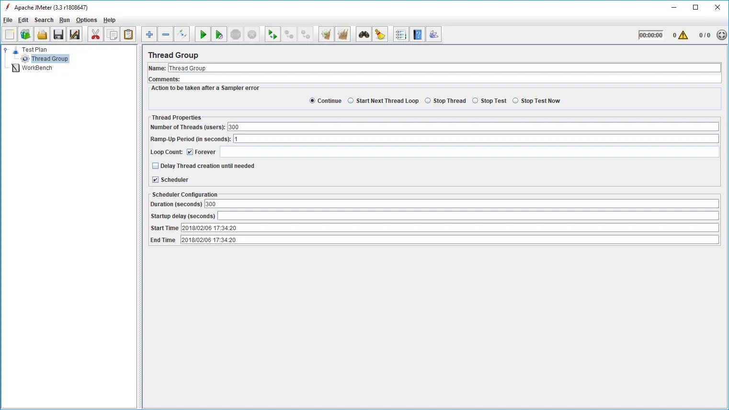Select the Stop Test Now radio button
Screen dimensions: 729x410
[515, 101]
